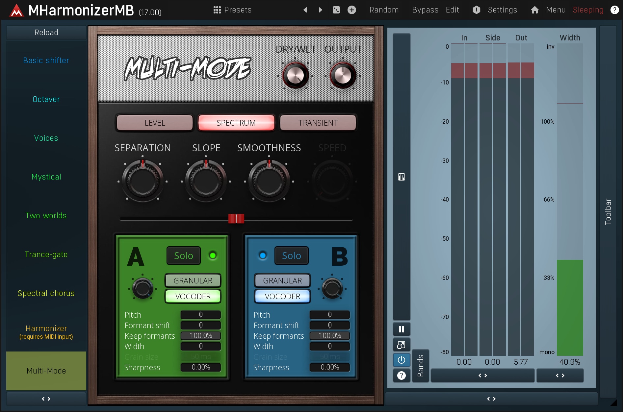The width and height of the screenshot is (623, 412).
Task: Open the Presets browser
Action: click(232, 10)
